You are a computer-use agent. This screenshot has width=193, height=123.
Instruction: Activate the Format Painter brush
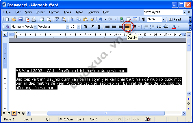click(92, 19)
